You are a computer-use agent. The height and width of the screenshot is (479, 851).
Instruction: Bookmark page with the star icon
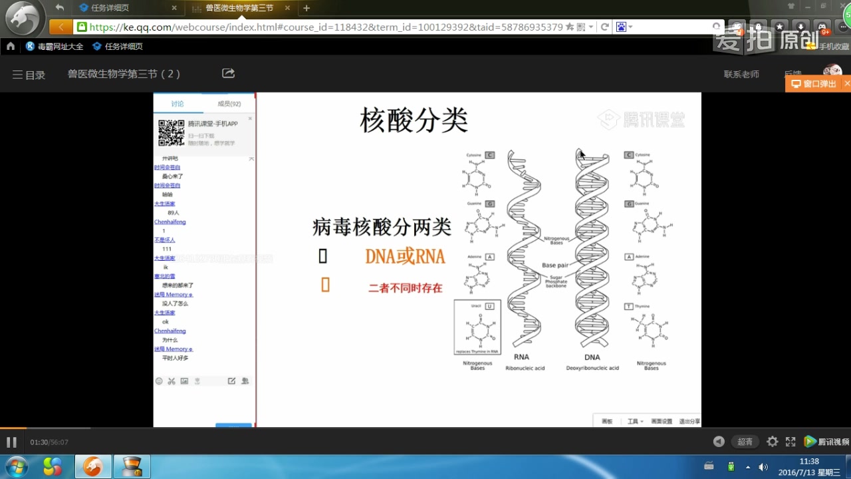tap(570, 27)
